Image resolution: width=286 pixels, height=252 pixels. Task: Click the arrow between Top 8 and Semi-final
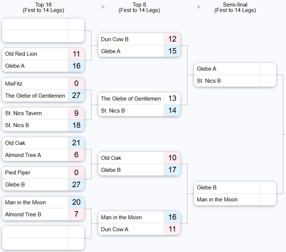tap(199, 7)
